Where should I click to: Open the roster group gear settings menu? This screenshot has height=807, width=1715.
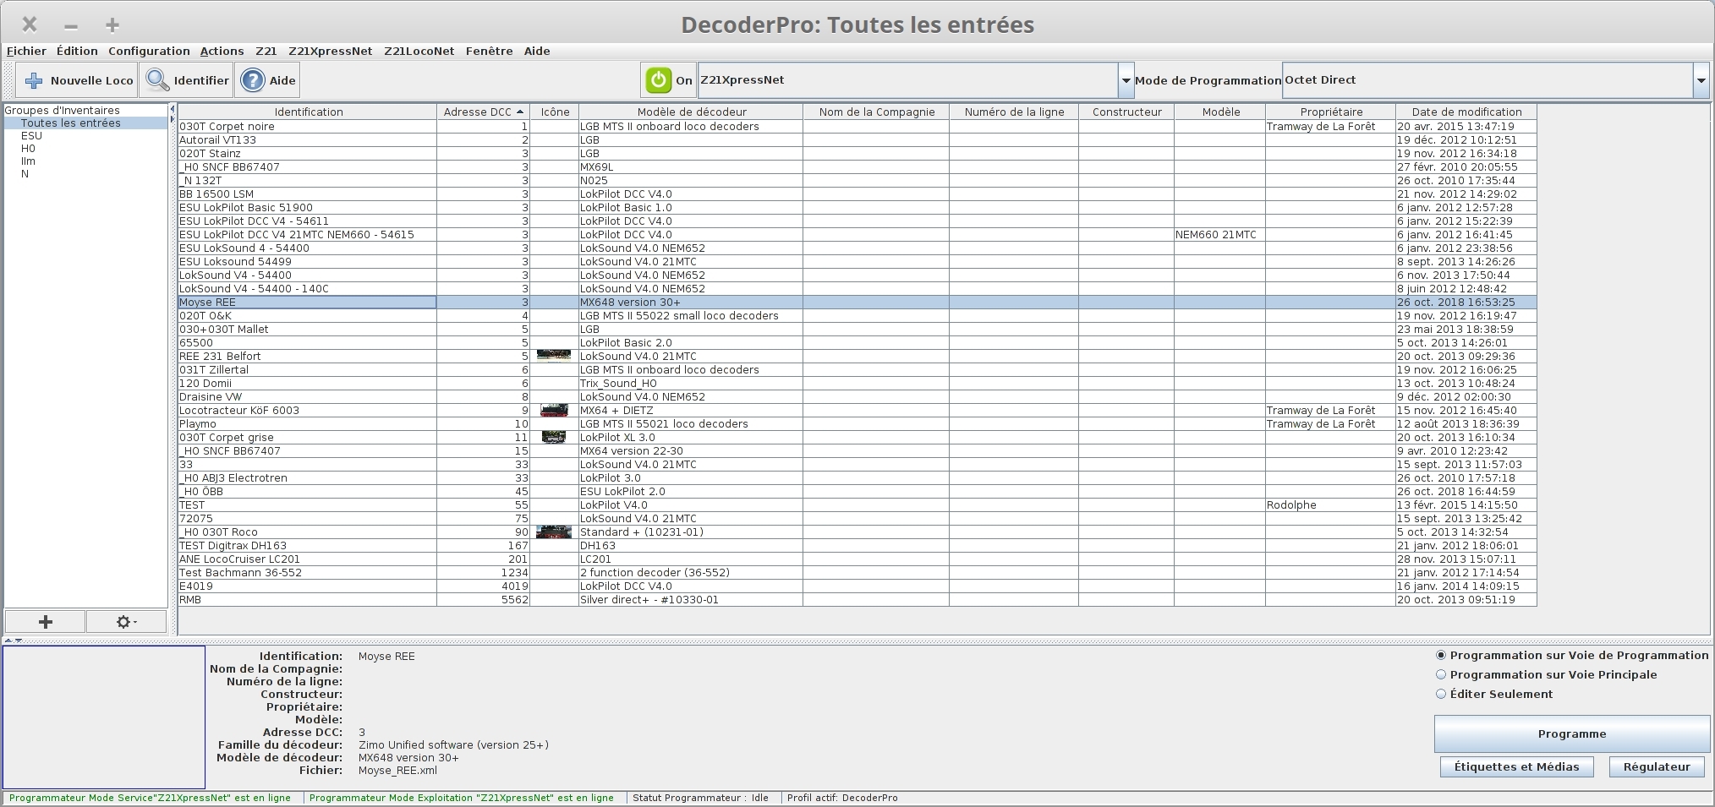click(x=126, y=622)
